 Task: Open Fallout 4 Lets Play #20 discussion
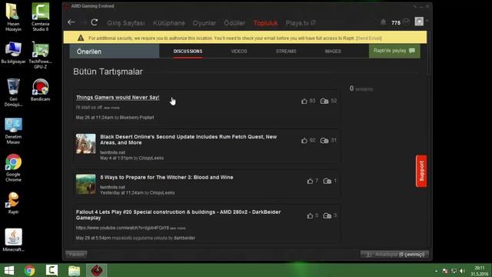[x=178, y=215]
